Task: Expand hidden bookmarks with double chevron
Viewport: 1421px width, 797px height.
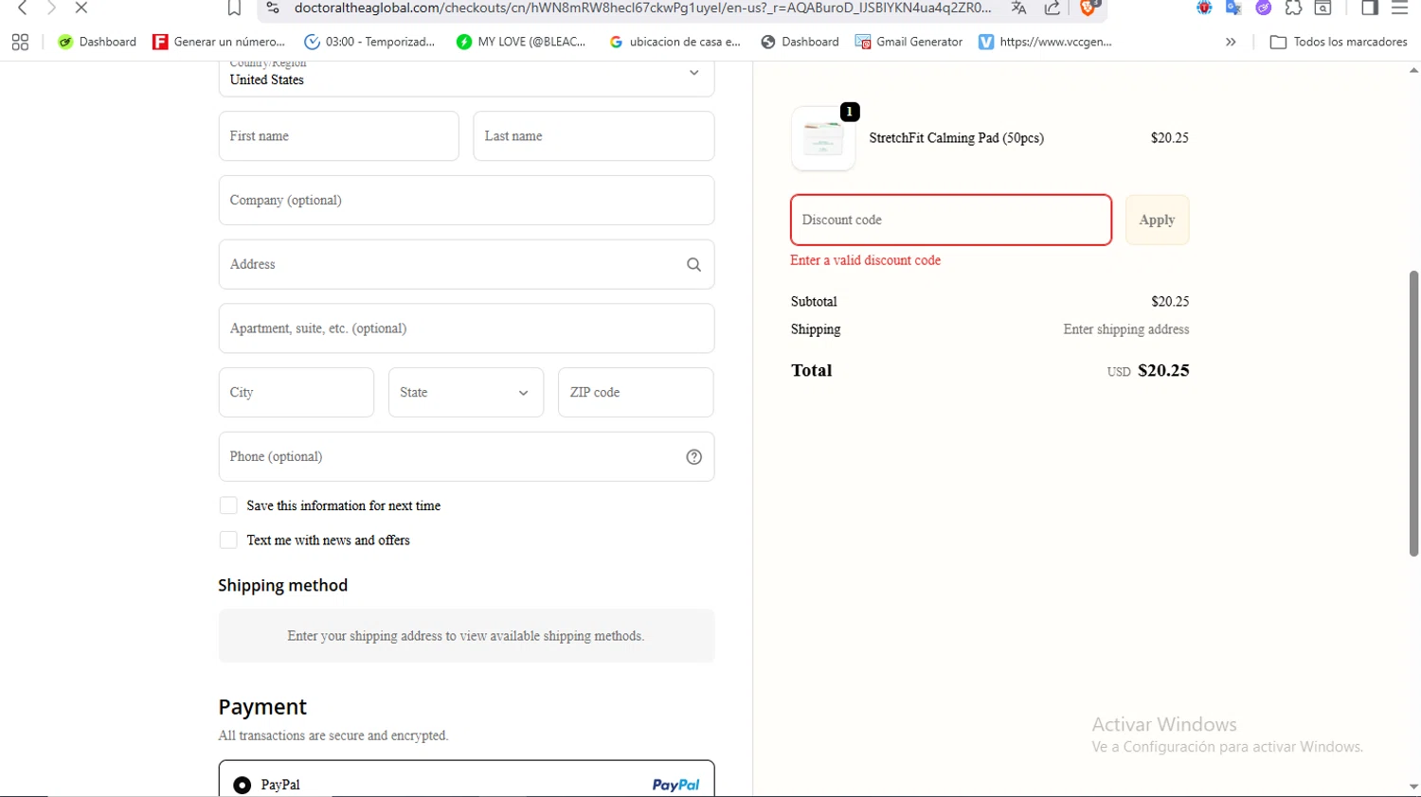Action: point(1231,42)
